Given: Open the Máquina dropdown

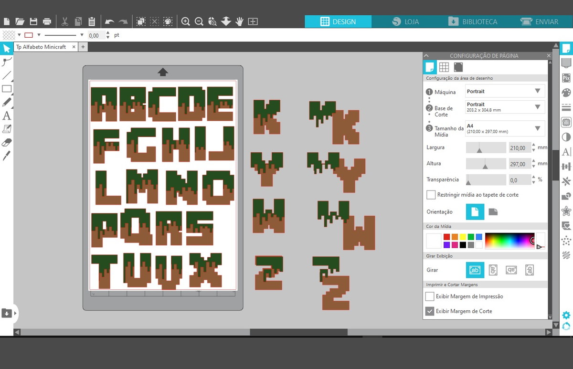Looking at the screenshot, I should [x=505, y=91].
